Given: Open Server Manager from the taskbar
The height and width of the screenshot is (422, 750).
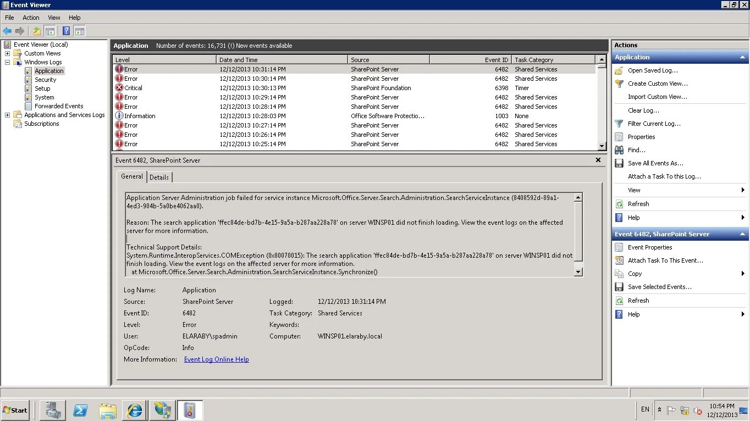Looking at the screenshot, I should 53,410.
